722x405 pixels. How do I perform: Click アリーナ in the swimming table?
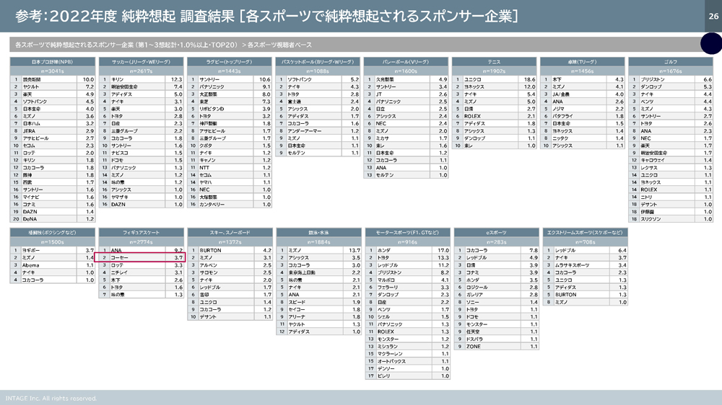[x=297, y=317]
